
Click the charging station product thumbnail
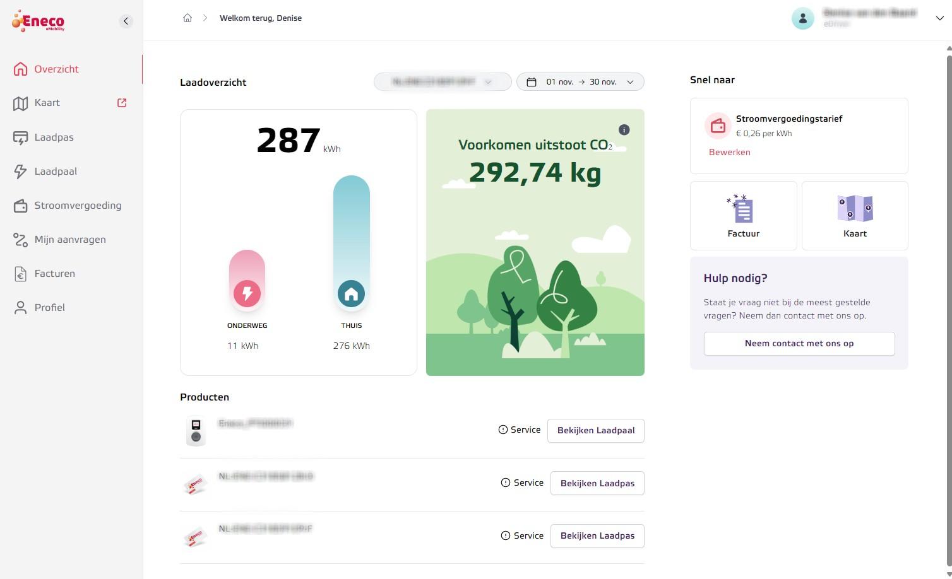pyautogui.click(x=196, y=431)
